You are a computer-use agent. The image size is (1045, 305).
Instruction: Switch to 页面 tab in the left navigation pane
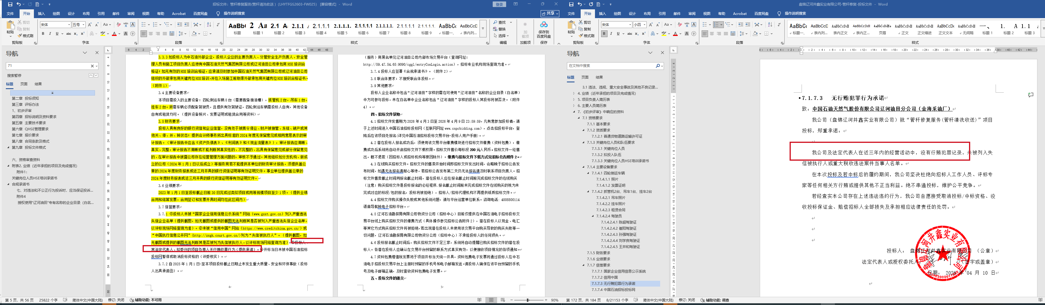point(24,84)
